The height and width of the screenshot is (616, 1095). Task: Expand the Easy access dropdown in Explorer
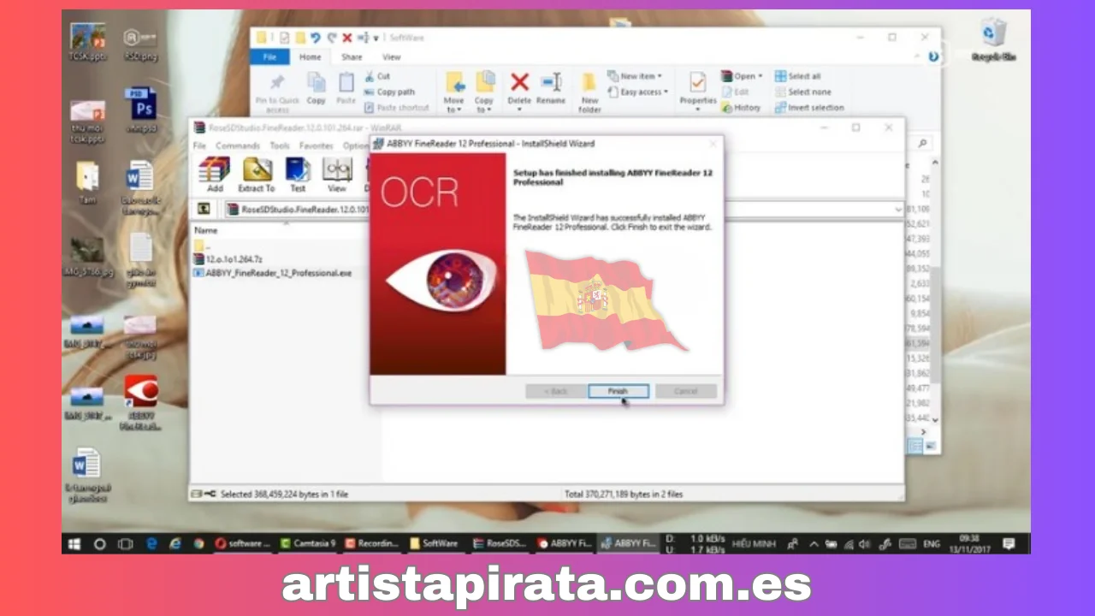pyautogui.click(x=638, y=92)
